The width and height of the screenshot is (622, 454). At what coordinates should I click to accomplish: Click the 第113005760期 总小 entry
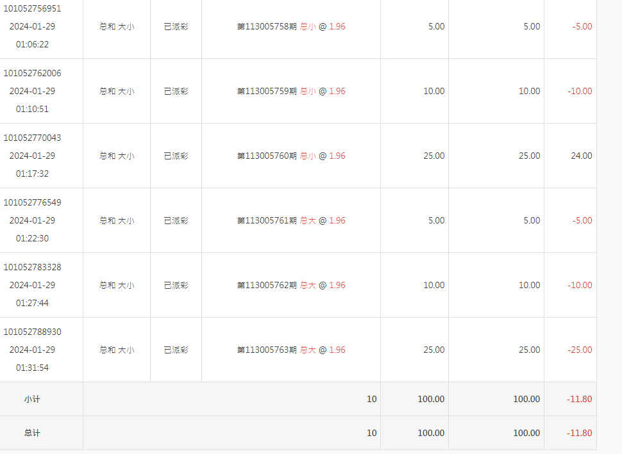coord(291,156)
